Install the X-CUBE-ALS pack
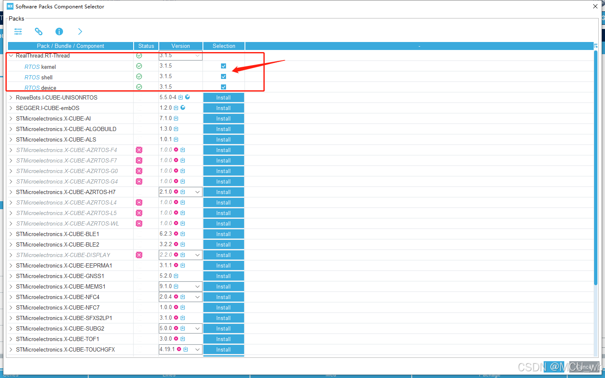The image size is (605, 378). 224,139
